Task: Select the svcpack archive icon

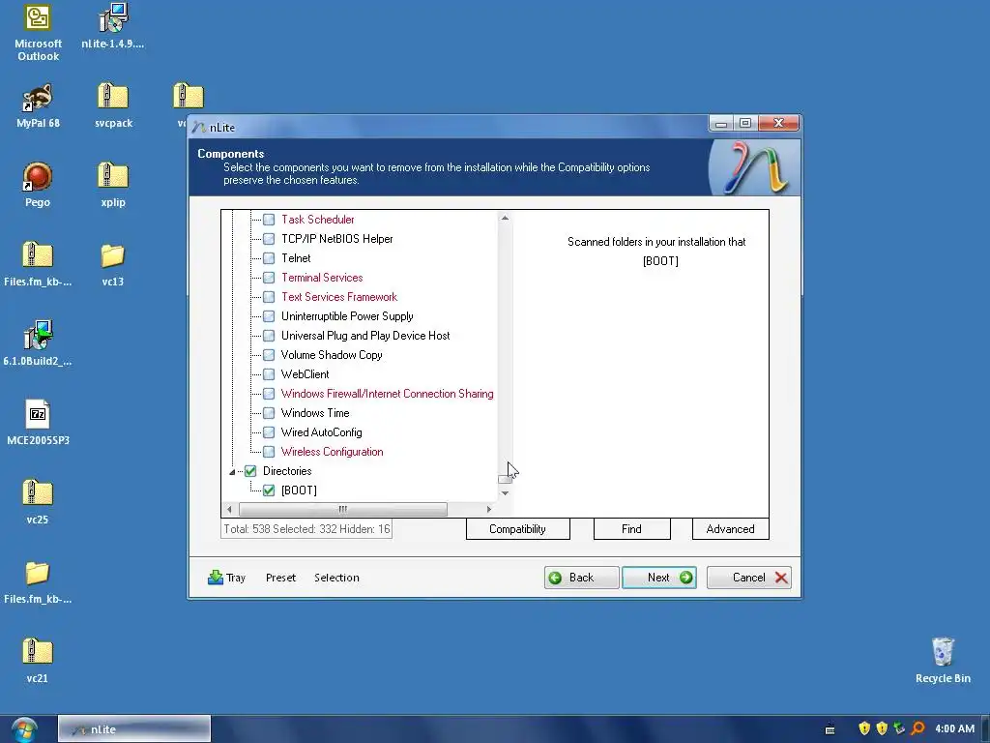Action: point(113,106)
